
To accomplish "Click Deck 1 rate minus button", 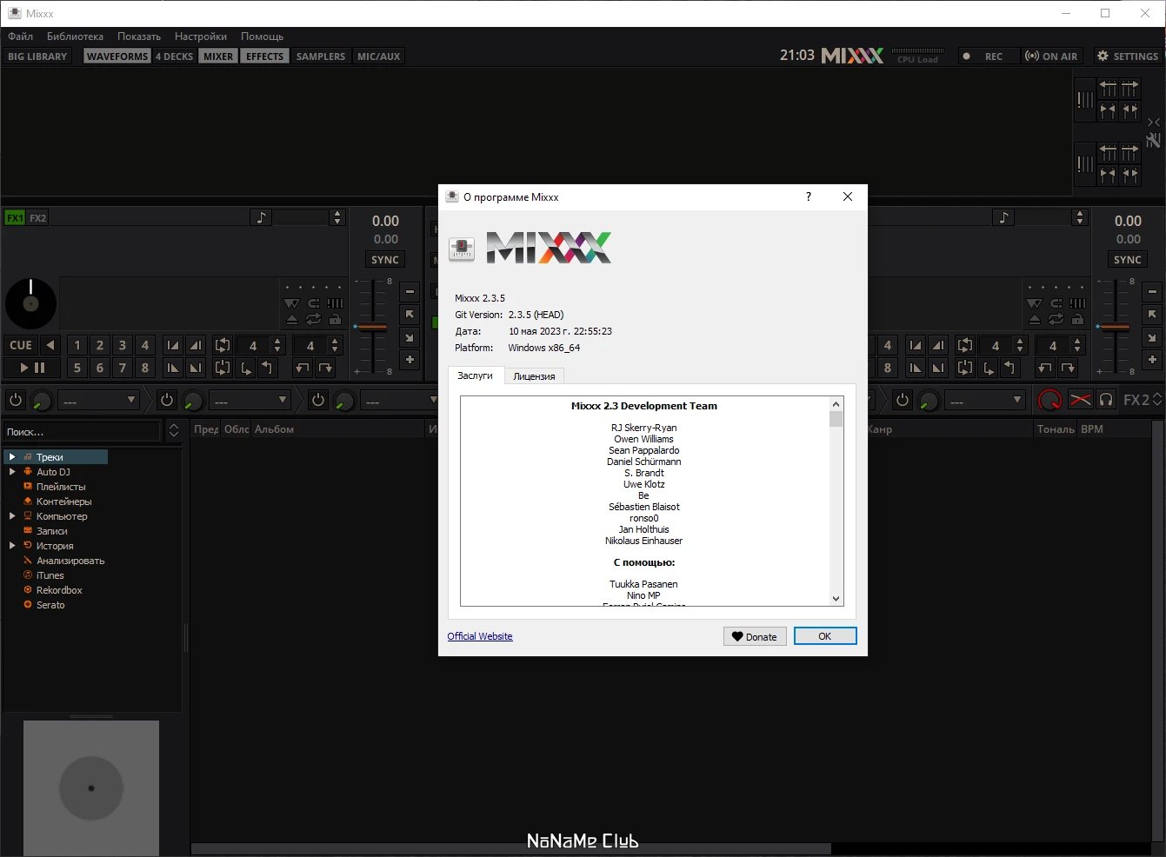I will 410,292.
